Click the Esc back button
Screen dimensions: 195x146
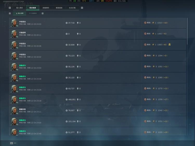pos(13,143)
